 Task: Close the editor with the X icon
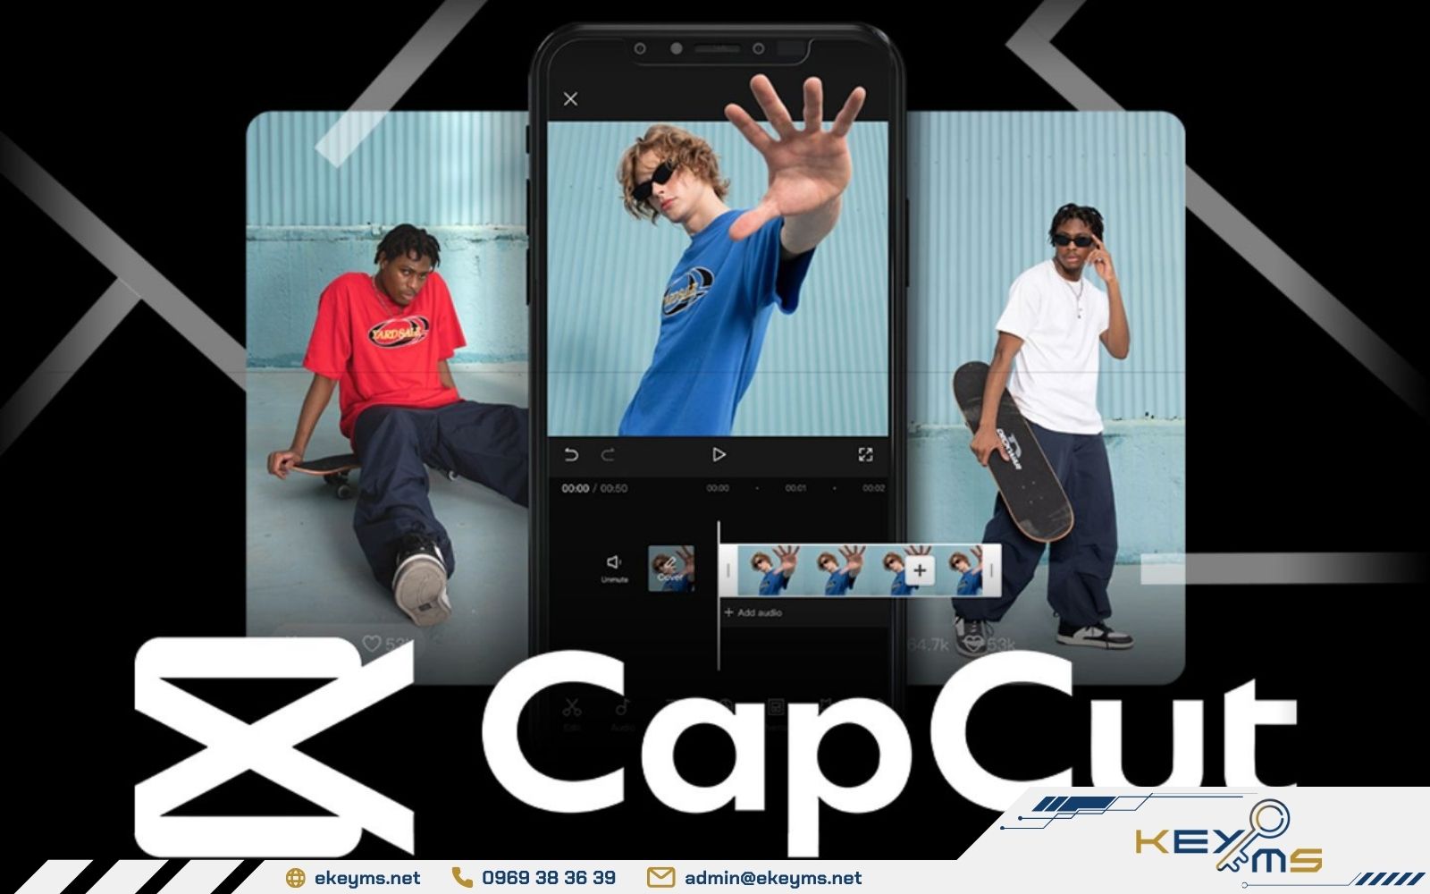[x=570, y=99]
